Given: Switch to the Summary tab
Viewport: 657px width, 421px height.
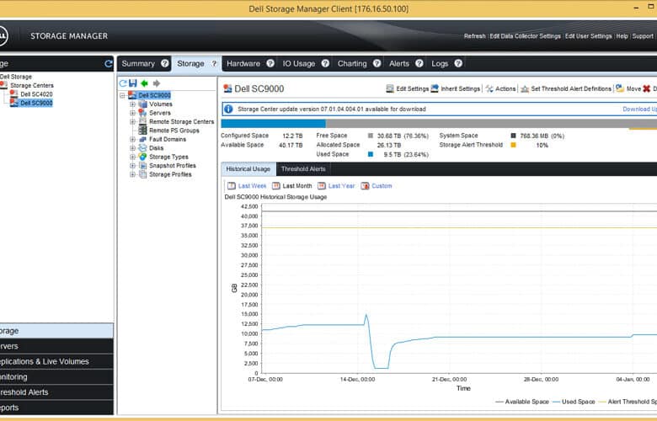Looking at the screenshot, I should pos(138,64).
